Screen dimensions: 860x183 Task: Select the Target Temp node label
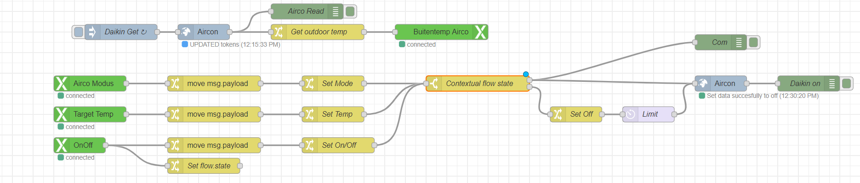[x=93, y=114]
